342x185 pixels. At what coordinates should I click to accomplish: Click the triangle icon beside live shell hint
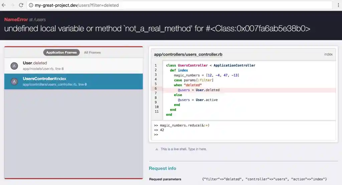156,149
